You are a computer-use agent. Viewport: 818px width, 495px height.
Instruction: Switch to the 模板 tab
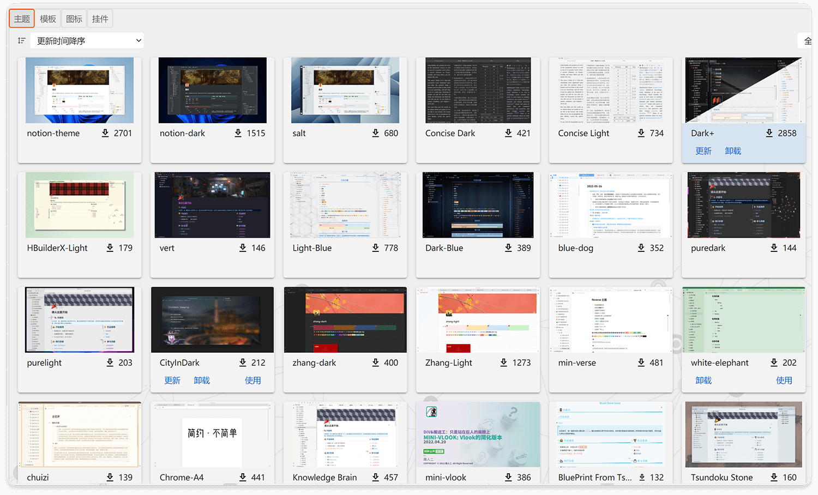[x=48, y=19]
